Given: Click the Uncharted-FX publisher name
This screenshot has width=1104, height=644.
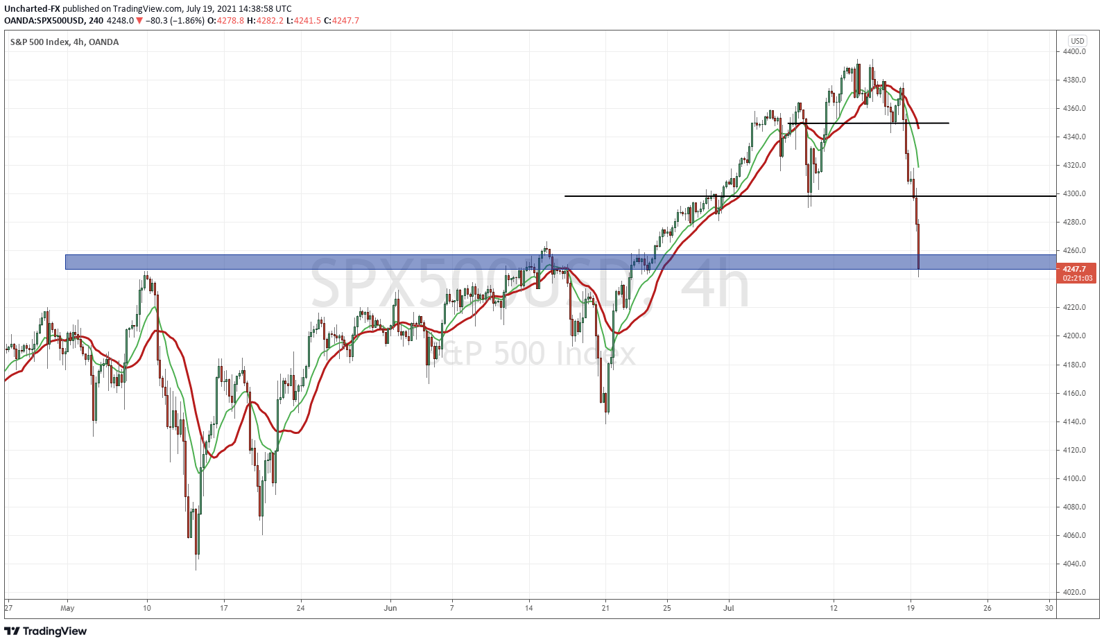Looking at the screenshot, I should tap(32, 9).
